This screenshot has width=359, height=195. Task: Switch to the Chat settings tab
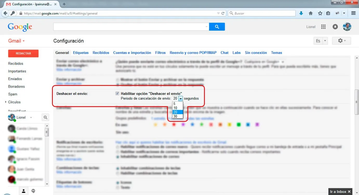pos(224,53)
